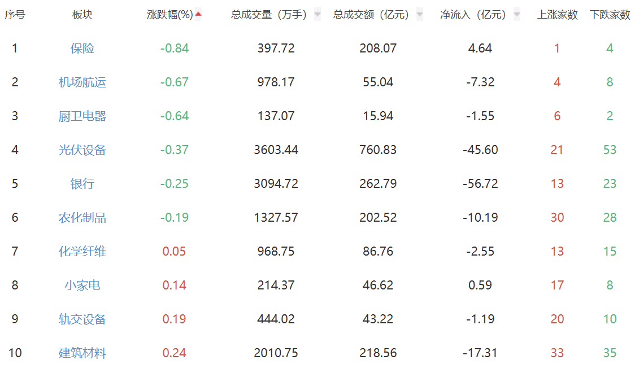Open the 农化制品 sector link

pos(82,218)
